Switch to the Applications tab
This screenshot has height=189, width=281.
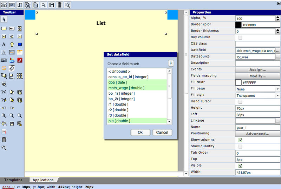(x=43, y=180)
